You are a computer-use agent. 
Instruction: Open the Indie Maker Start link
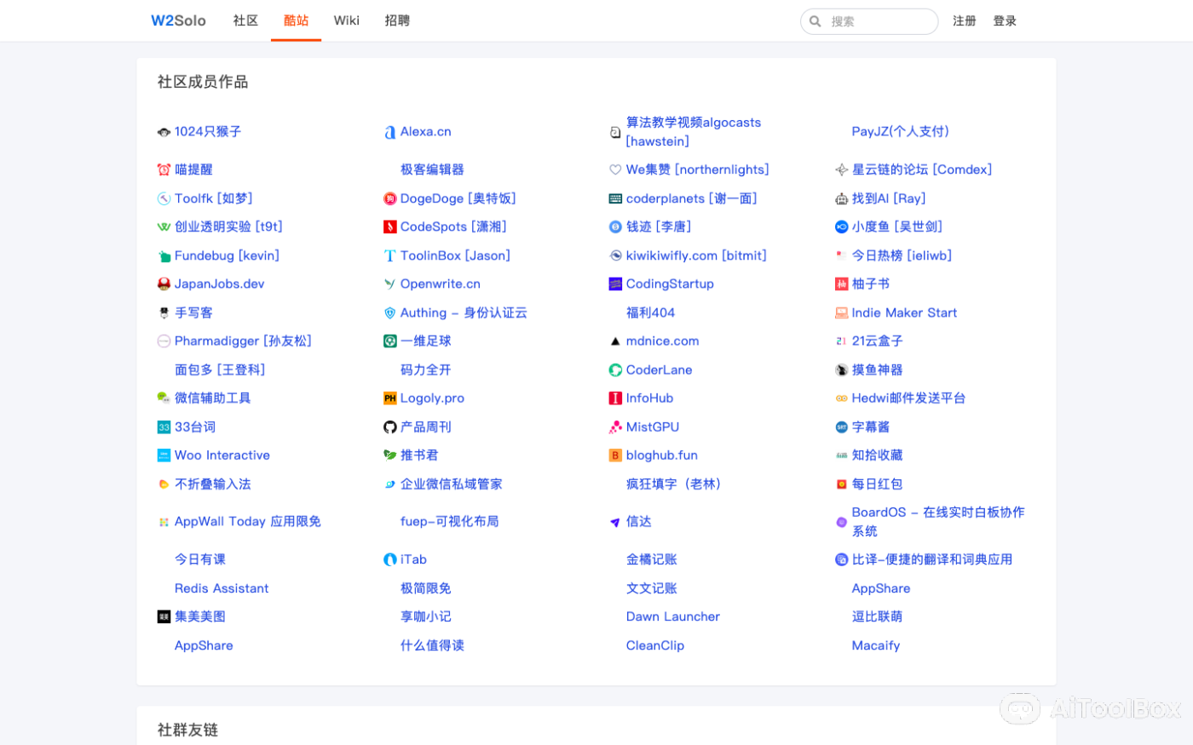pos(905,312)
